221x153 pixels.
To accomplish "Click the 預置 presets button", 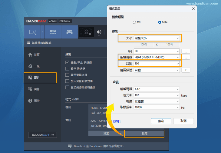I will tap(106, 133).
